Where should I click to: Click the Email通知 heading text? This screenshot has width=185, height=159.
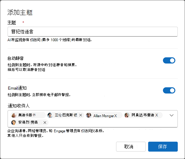[x=17, y=88]
